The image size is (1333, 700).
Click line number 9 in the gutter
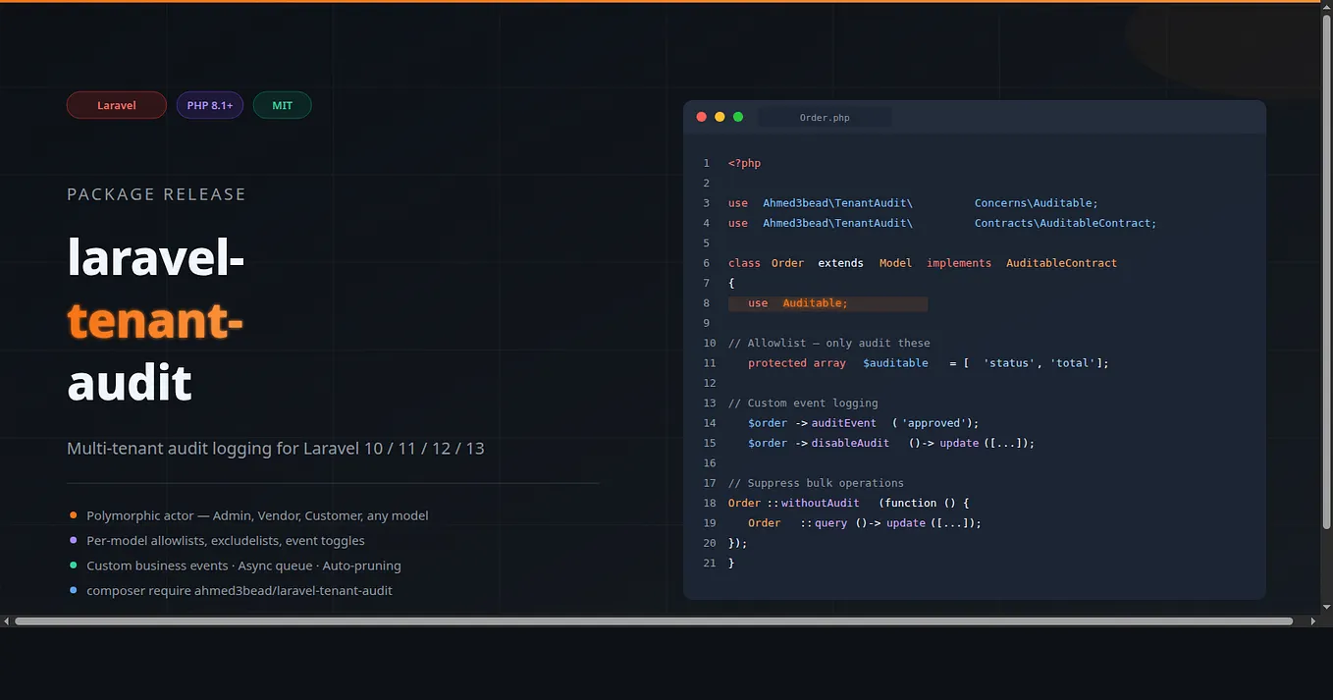pos(707,323)
